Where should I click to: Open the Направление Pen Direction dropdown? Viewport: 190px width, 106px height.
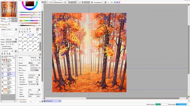point(33,84)
